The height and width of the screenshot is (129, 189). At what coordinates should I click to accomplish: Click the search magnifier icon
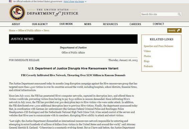pyautogui.click(x=179, y=14)
